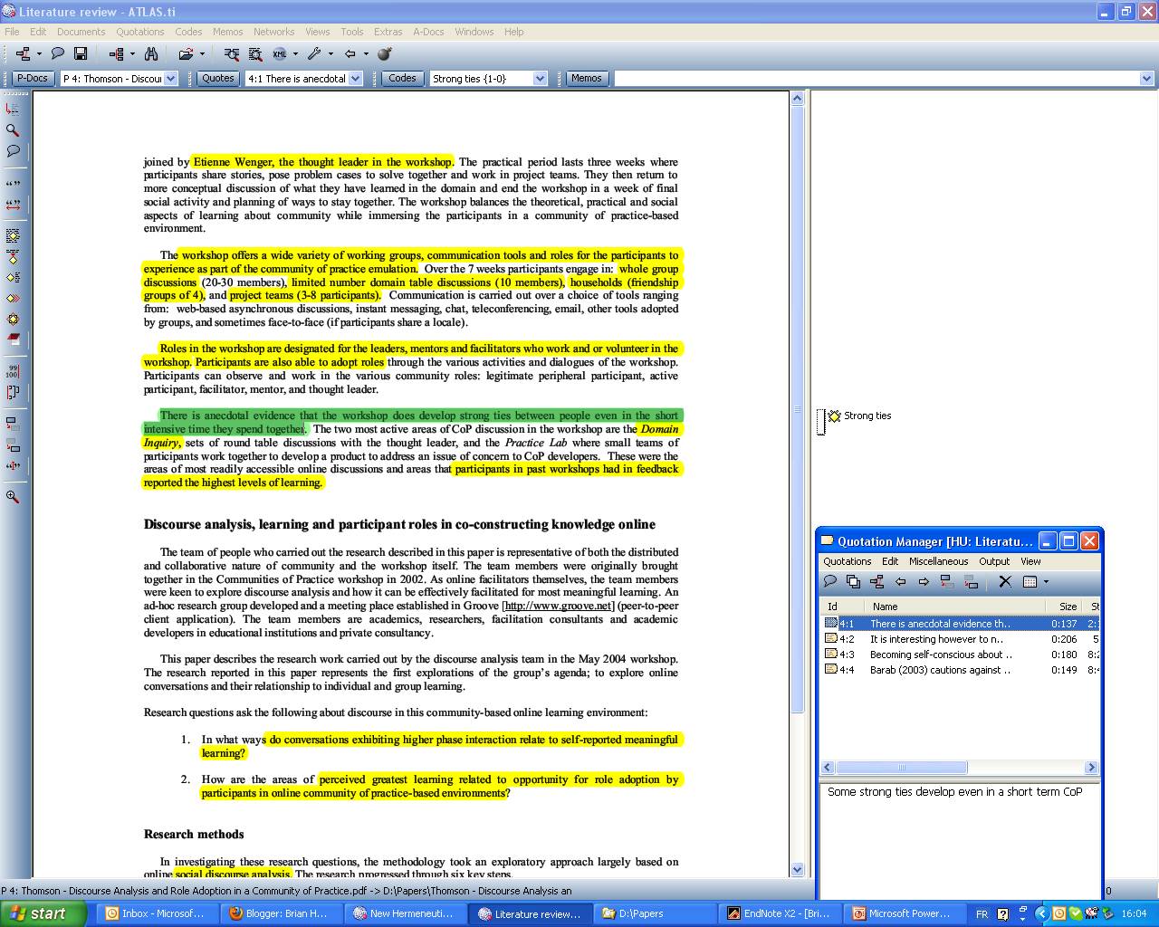Click the wrench preferences icon
This screenshot has height=927, width=1159.
(x=314, y=54)
